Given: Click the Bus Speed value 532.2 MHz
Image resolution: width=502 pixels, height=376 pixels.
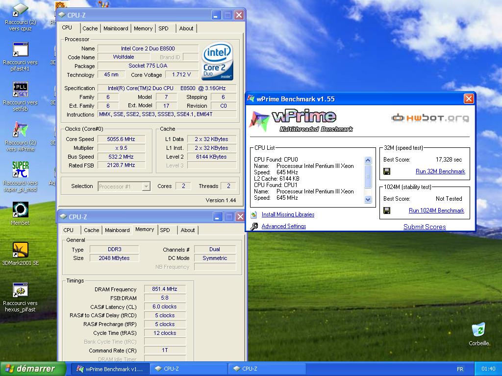Looking at the screenshot, I should tap(121, 157).
